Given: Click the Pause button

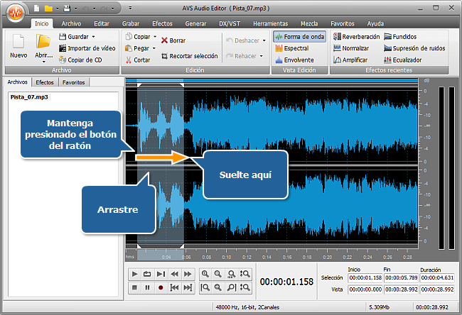Looking at the screenshot, I should 147,288.
